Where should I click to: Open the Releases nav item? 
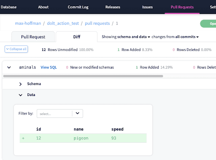[113, 7]
